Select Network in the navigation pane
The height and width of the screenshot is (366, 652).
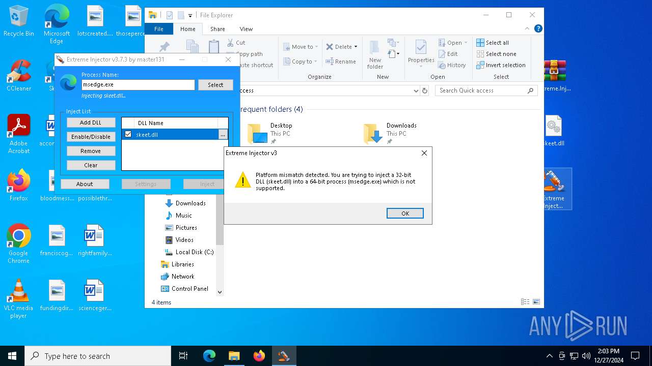tap(177, 277)
